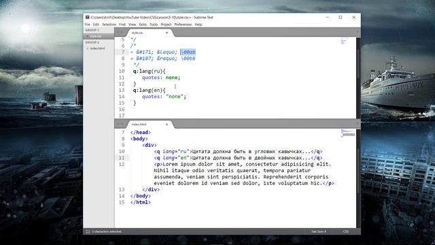Click line number 11 in the index.html gutter

122,158
